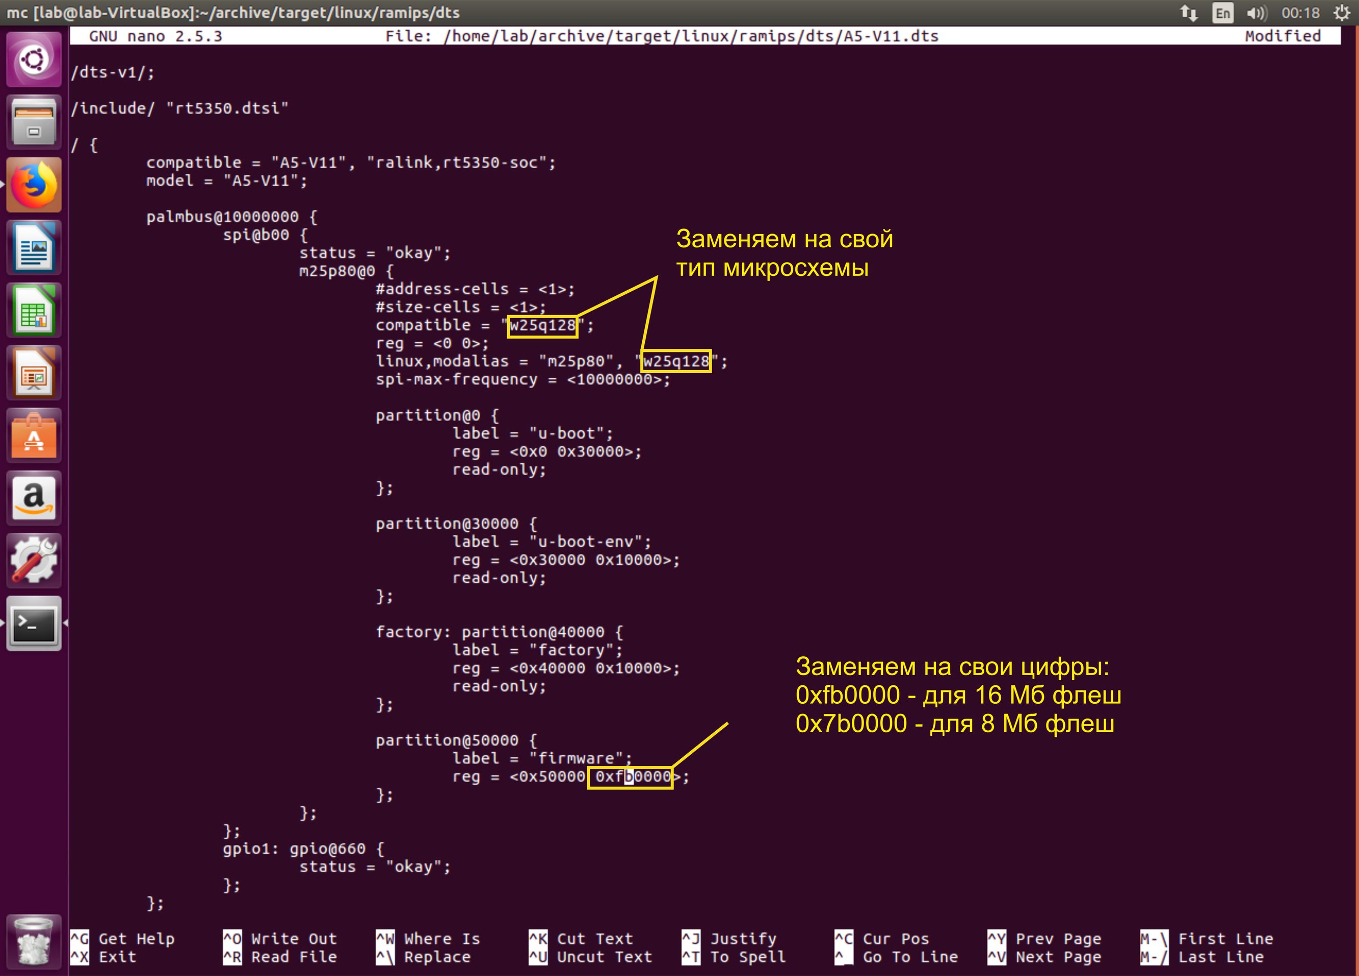Click the gpio1: gpio@660 line

(304, 849)
